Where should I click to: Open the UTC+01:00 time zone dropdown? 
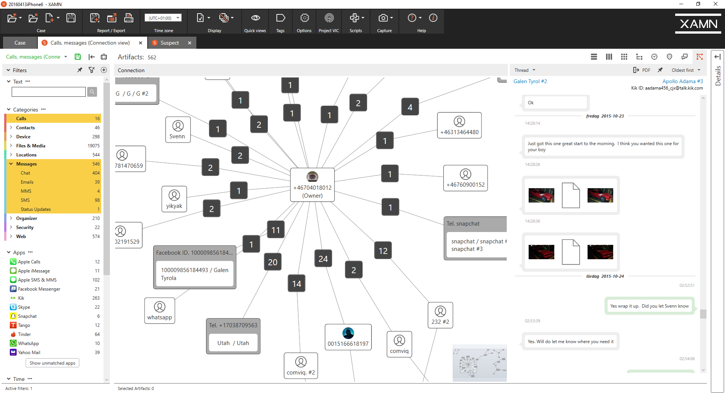(163, 18)
